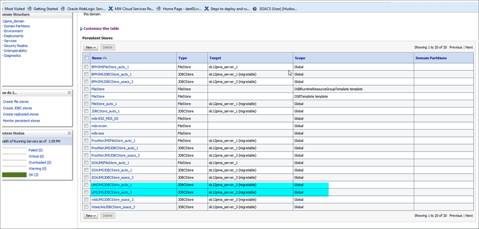Collapse the How do I panel icon
Screen dimensions: 479x229
(69, 93)
